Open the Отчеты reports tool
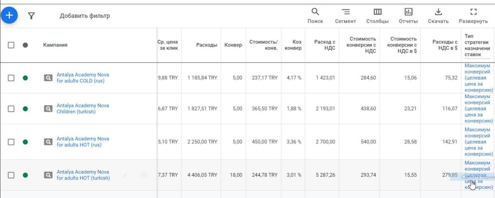This screenshot has height=198, width=495. tap(408, 15)
